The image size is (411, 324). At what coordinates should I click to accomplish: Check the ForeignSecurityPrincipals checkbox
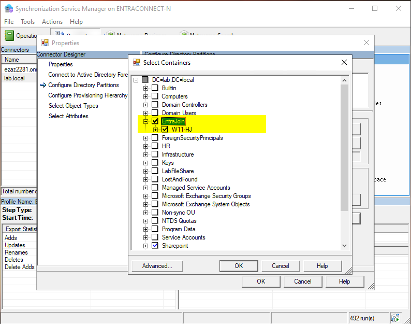pyautogui.click(x=155, y=137)
